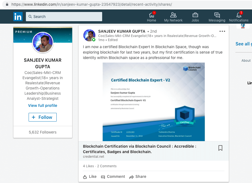Open the post's three-dot options menu

(222, 31)
